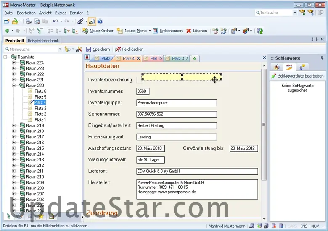Screen dimensions: 328x231
Task: Switch to the Beispieldatenbank tab
Action: 43,41
